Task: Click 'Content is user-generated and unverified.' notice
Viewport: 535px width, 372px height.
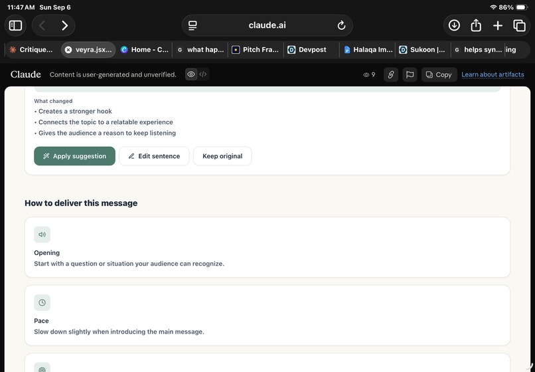Action: point(113,75)
